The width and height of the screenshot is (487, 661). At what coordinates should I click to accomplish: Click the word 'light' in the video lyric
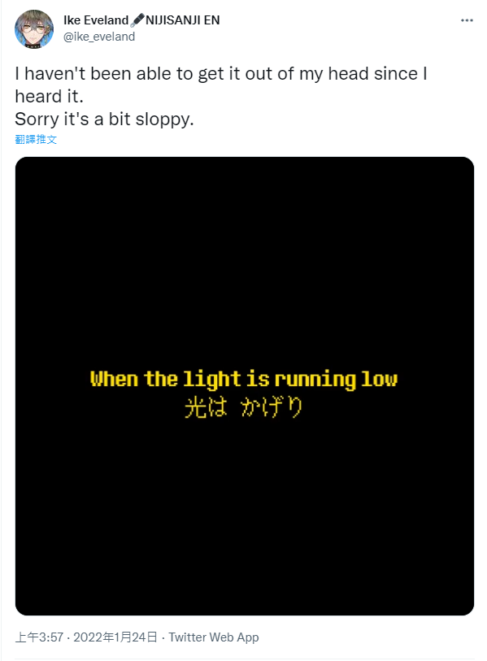tap(212, 379)
